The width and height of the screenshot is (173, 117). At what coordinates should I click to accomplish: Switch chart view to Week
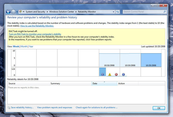[x=16, y=46]
